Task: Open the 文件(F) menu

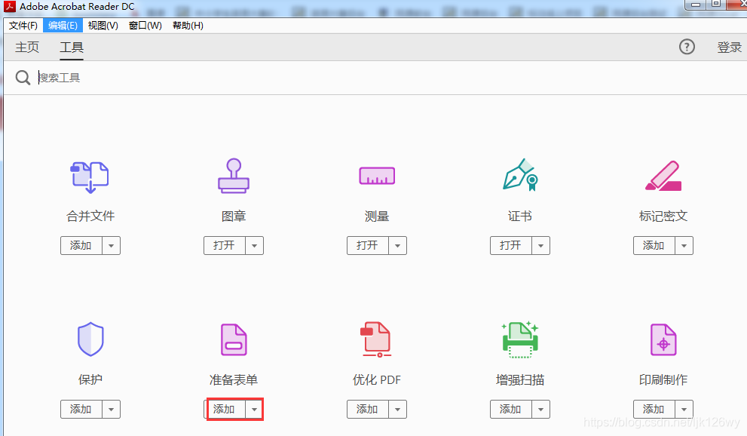Action: click(x=23, y=25)
